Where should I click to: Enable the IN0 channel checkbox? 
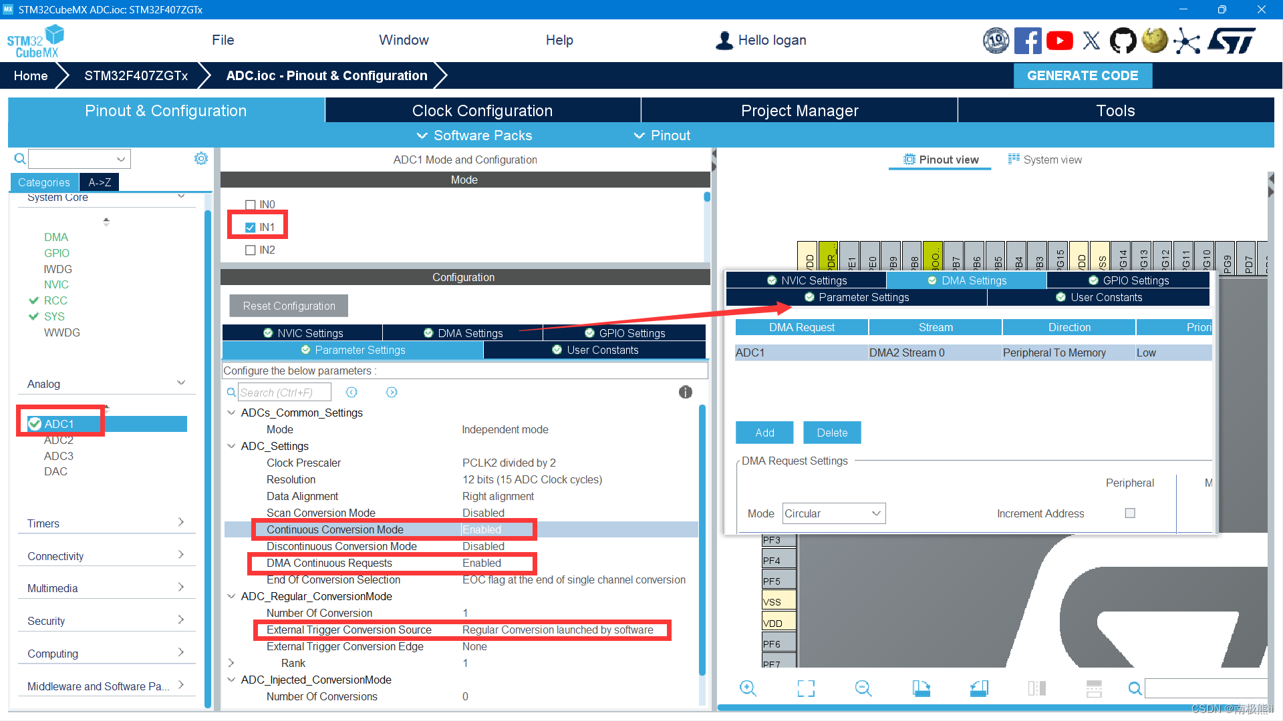[251, 205]
